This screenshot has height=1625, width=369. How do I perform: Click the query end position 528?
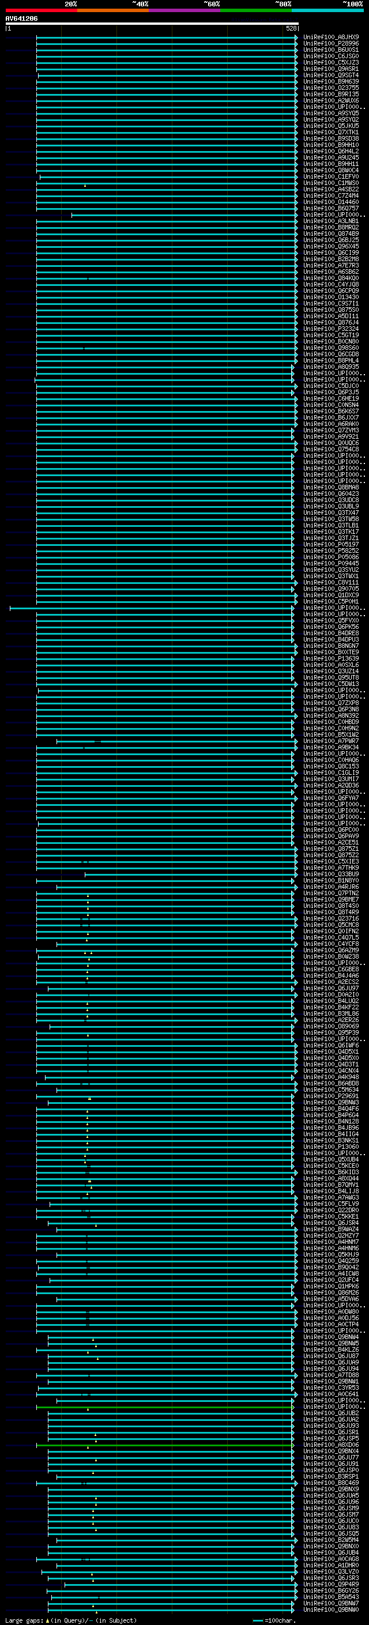point(291,28)
